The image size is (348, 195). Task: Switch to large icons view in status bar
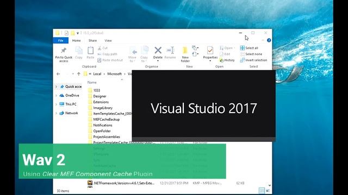pyautogui.click(x=268, y=191)
